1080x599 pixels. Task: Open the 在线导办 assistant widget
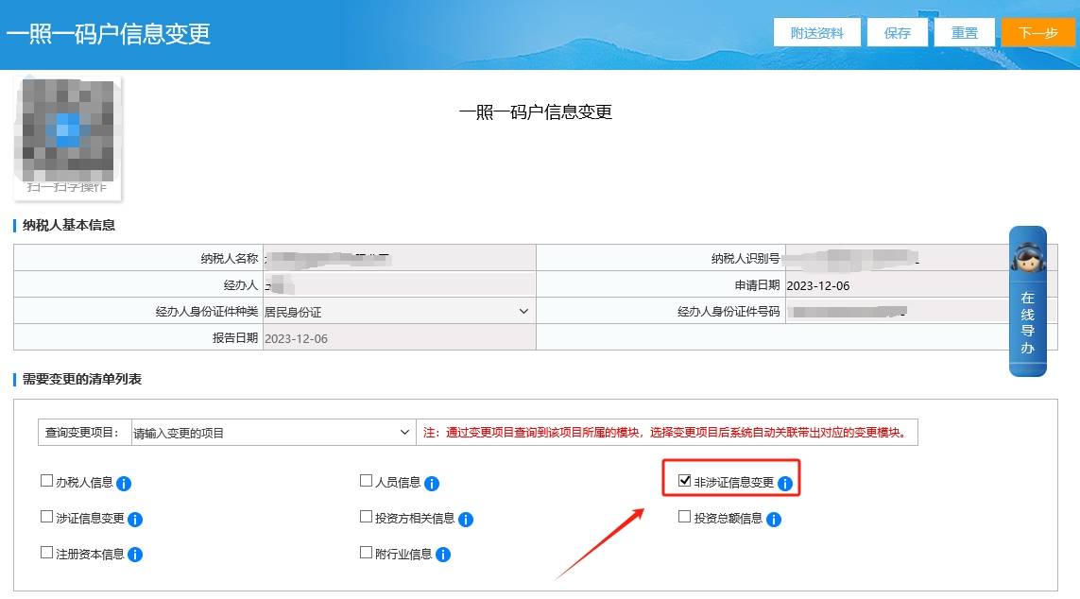pos(1027,302)
